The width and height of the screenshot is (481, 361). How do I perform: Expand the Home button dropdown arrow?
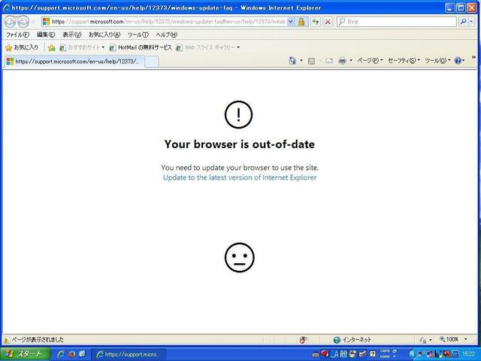[301, 60]
